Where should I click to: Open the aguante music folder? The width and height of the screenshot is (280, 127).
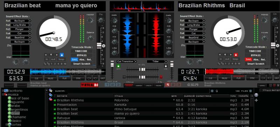[x=17, y=102]
